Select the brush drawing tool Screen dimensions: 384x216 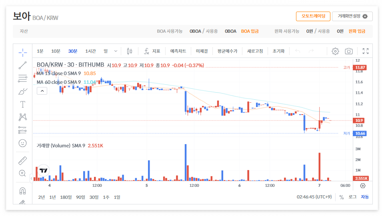22,91
